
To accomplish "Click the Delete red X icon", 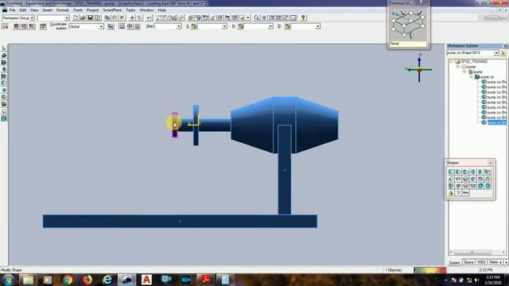I will pyautogui.click(x=122, y=17).
